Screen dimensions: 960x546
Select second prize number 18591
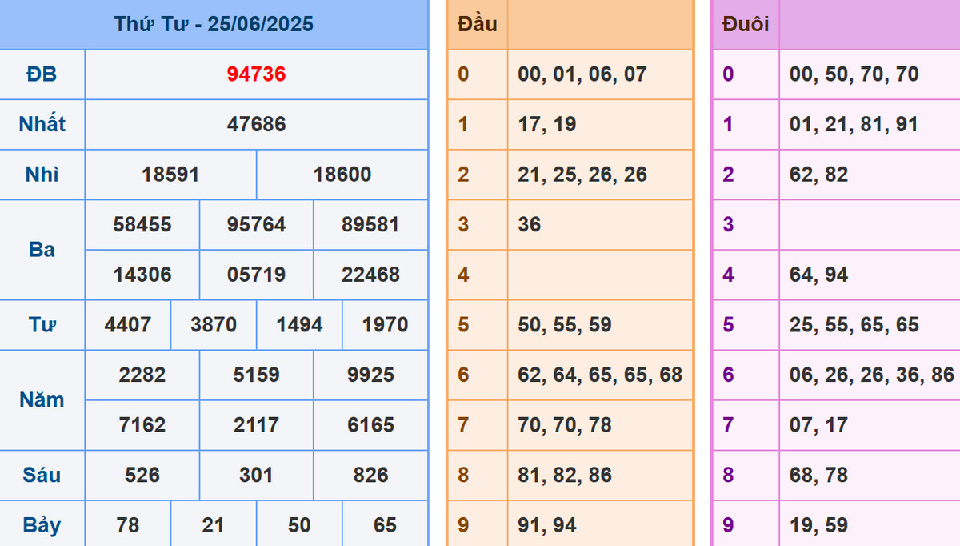coord(170,175)
